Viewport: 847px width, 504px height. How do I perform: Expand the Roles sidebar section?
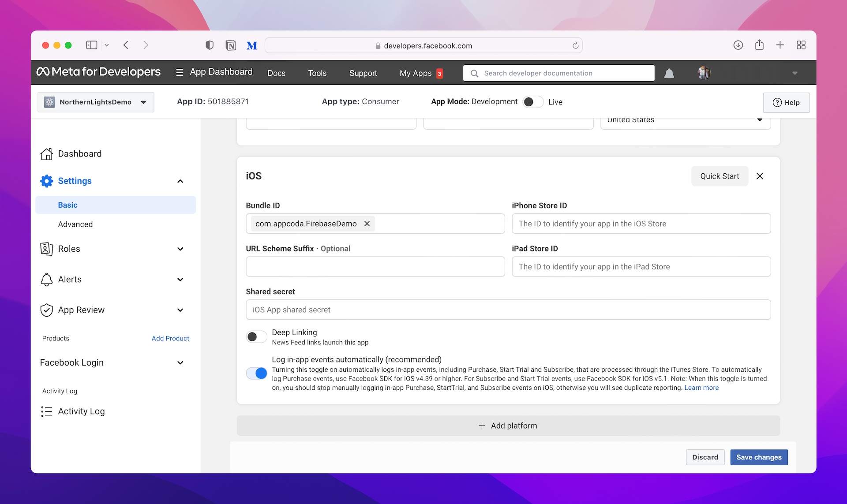[x=180, y=249]
